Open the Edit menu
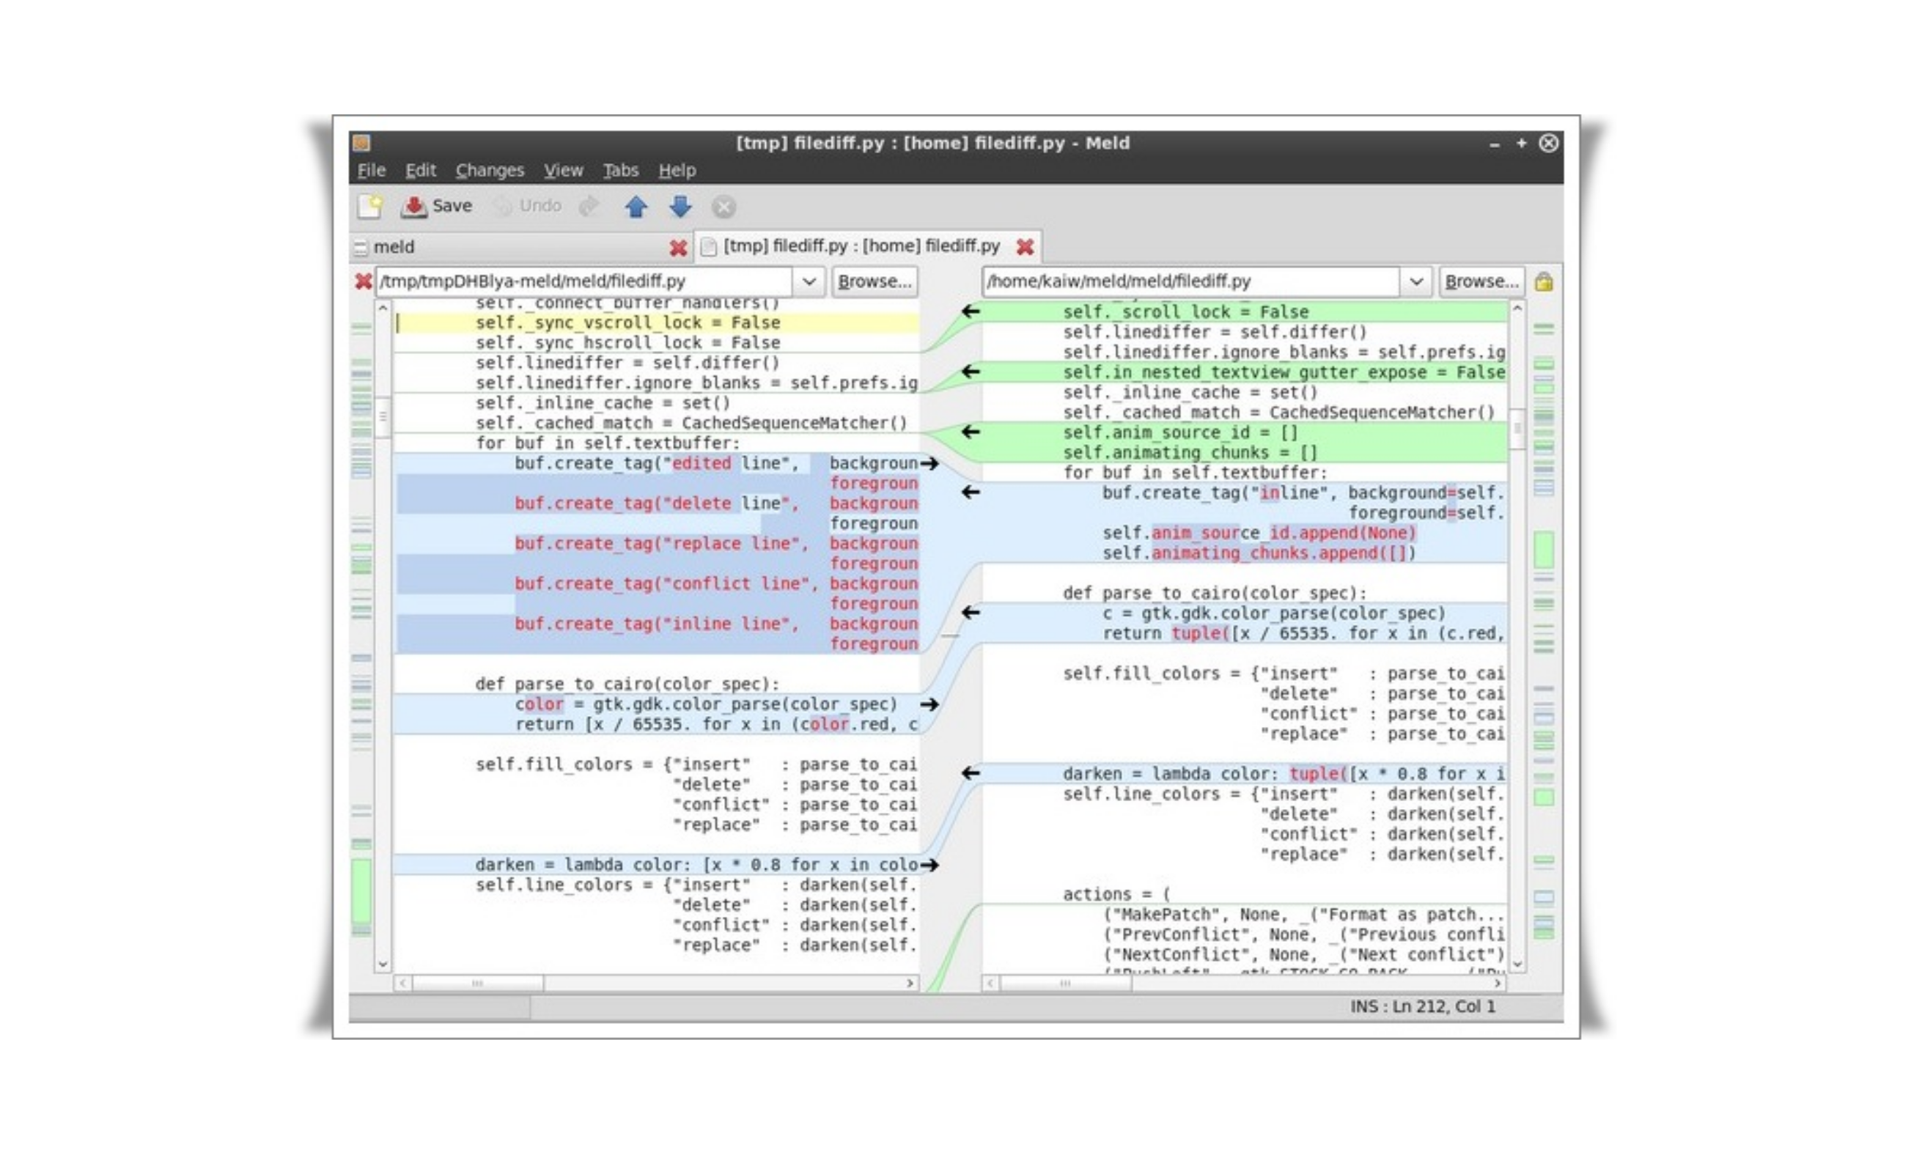1911x1158 pixels. point(420,171)
